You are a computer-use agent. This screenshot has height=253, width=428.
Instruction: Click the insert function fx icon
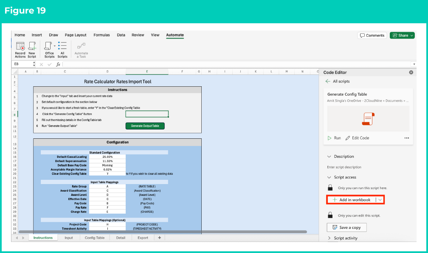(x=58, y=64)
